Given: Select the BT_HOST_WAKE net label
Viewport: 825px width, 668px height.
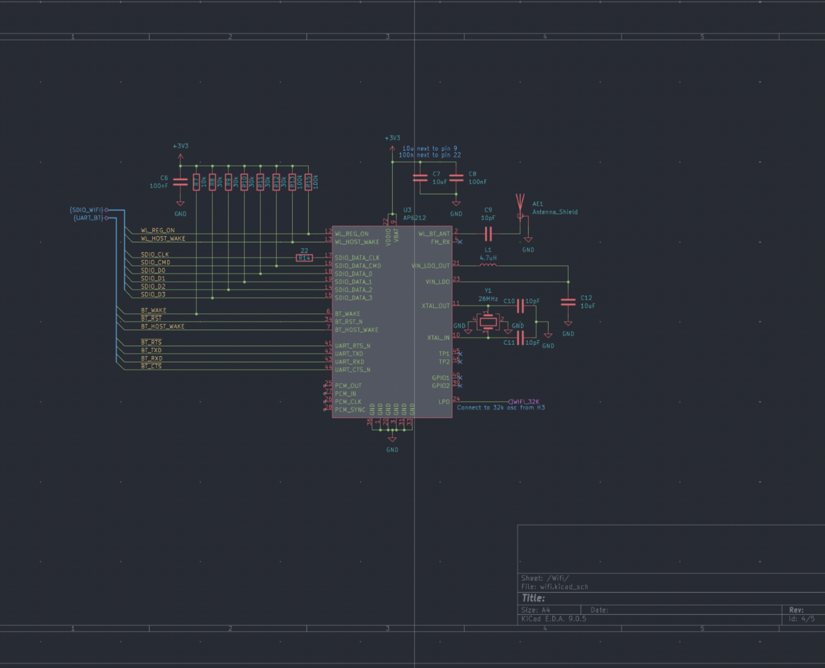Looking at the screenshot, I should tap(162, 327).
